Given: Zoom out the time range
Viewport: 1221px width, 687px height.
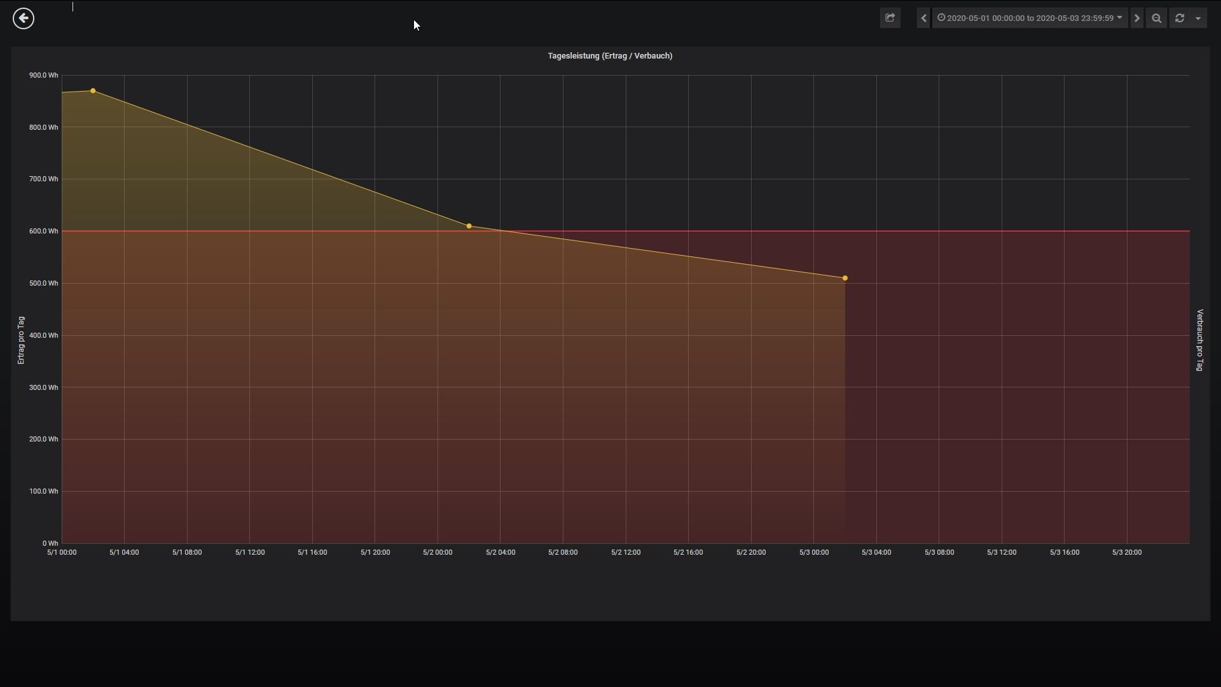Looking at the screenshot, I should (1156, 18).
